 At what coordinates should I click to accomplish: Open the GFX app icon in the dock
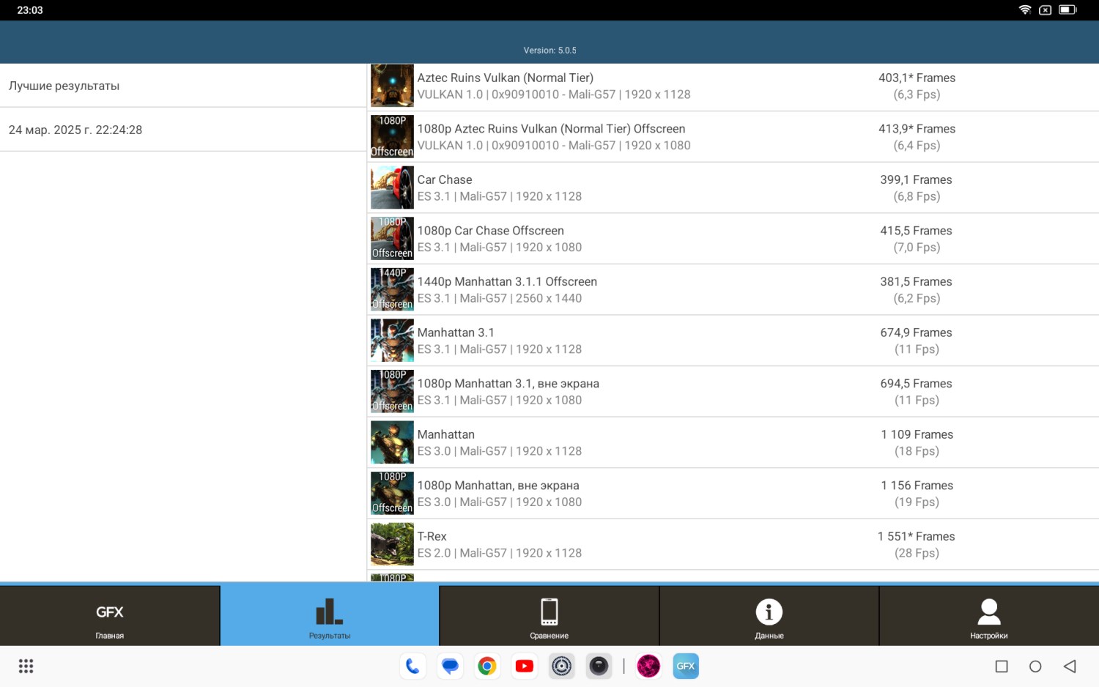click(686, 666)
